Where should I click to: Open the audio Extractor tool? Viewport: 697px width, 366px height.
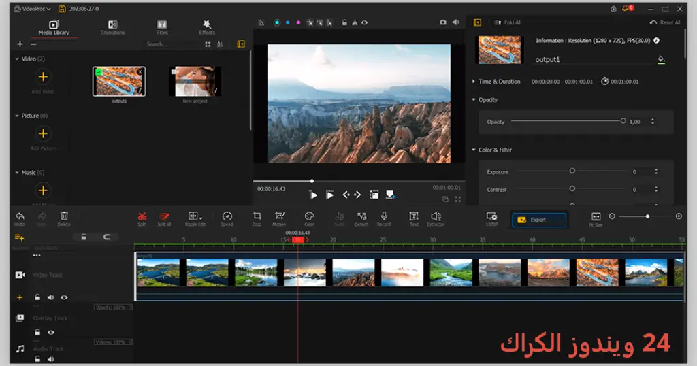pos(436,218)
